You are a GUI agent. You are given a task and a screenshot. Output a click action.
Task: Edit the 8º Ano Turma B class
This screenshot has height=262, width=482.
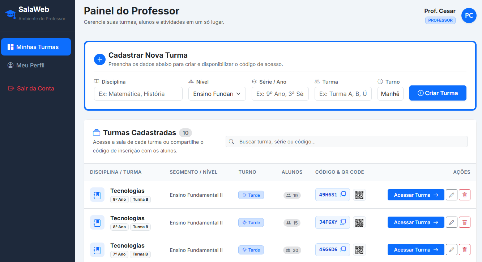pos(451,222)
